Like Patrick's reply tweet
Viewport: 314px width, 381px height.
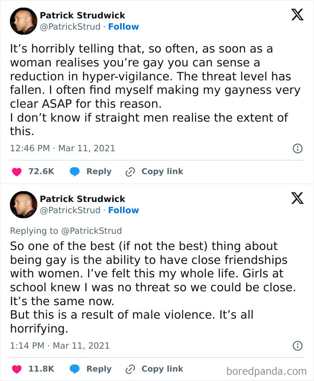(17, 369)
